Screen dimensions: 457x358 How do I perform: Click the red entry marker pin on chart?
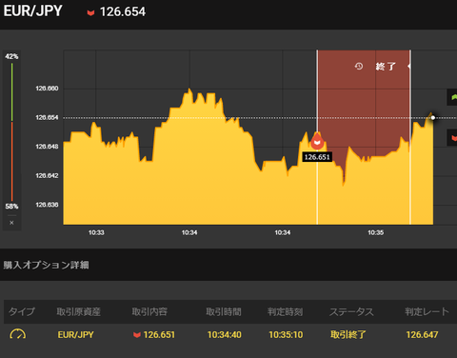pos(317,141)
